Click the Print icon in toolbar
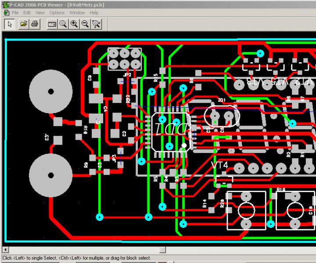 (x=35, y=24)
